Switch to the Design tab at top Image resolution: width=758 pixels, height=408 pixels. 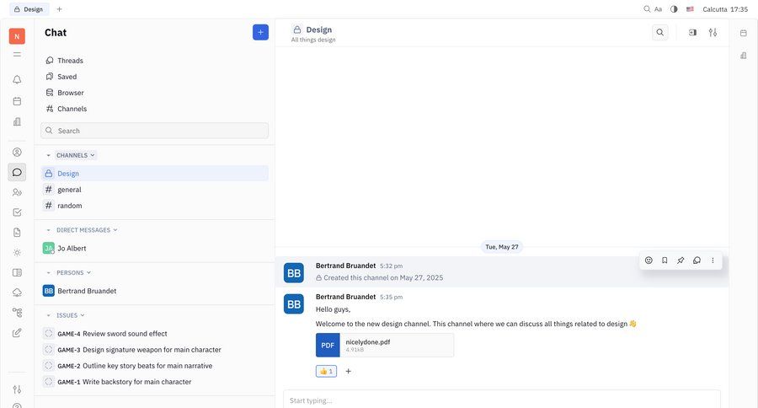pyautogui.click(x=29, y=9)
